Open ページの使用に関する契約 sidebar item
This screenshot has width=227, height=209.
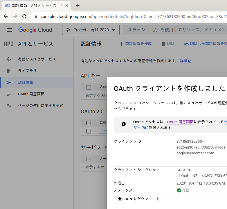37,106
